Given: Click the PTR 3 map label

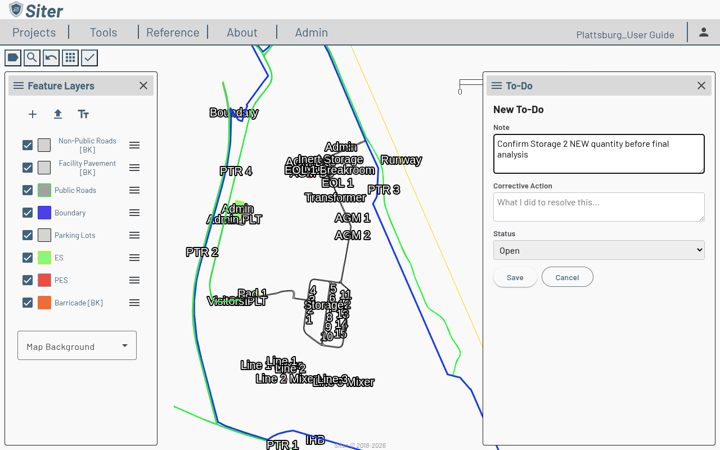Looking at the screenshot, I should click(x=384, y=190).
